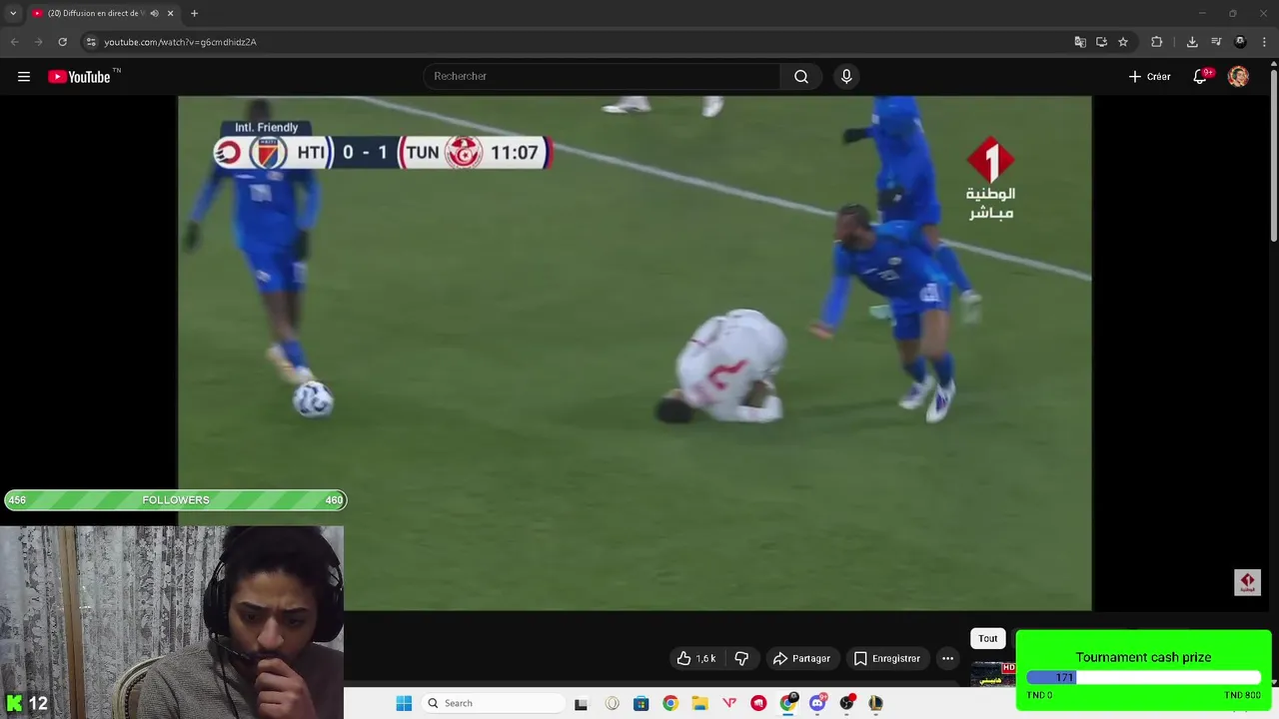Select the Tout filter chip
This screenshot has width=1279, height=719.
click(987, 638)
